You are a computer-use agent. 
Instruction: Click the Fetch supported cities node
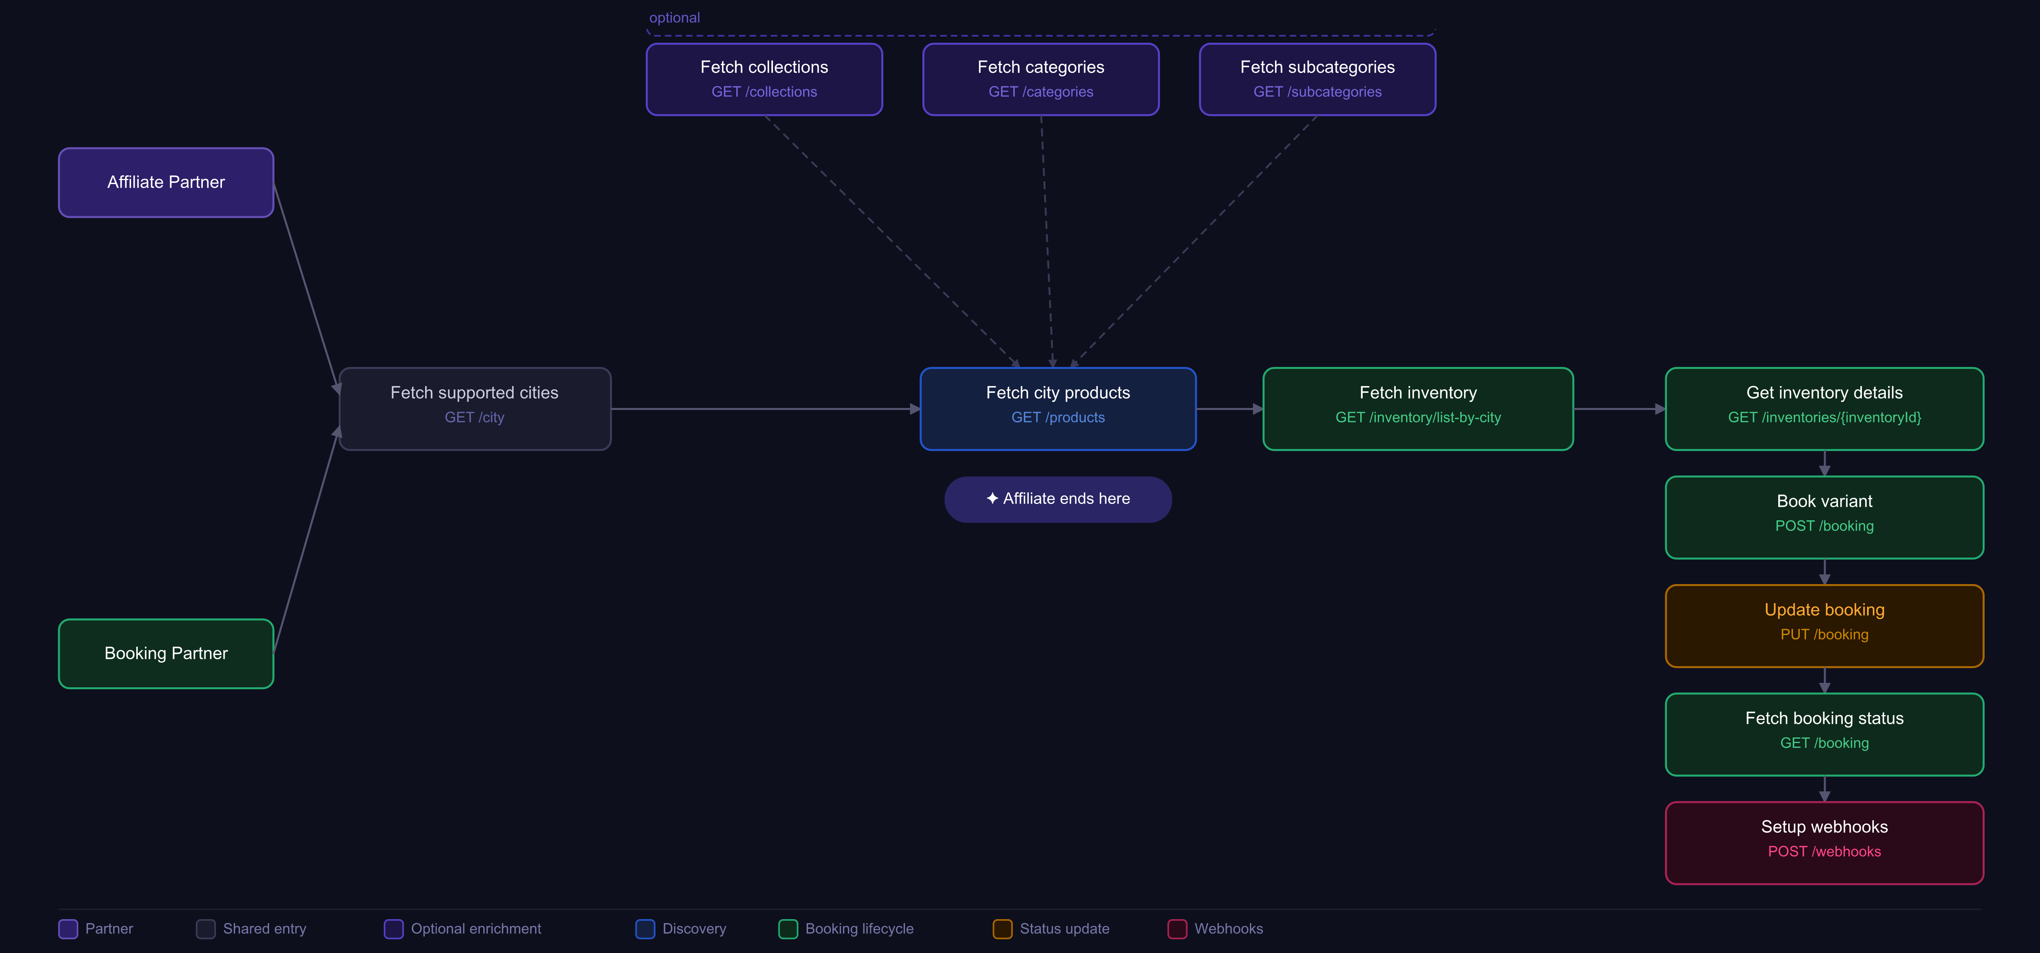tap(475, 409)
